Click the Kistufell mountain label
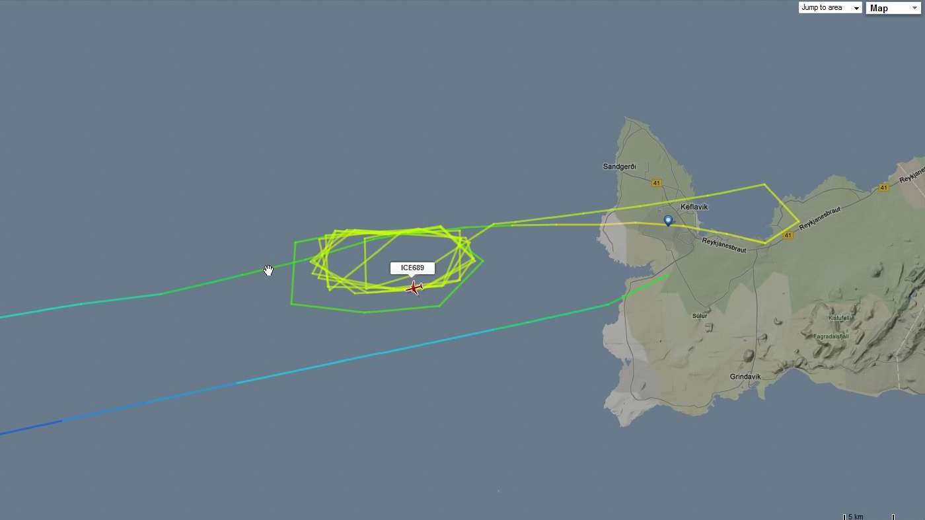 tap(838, 318)
